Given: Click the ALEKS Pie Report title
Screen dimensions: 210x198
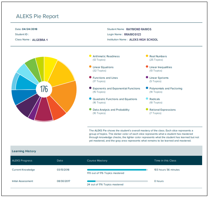Looking at the screenshot, I should pyautogui.click(x=37, y=16).
